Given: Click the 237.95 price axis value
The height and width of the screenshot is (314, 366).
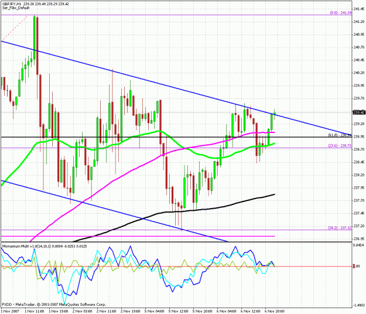Looking at the screenshot, I should coord(359,187).
